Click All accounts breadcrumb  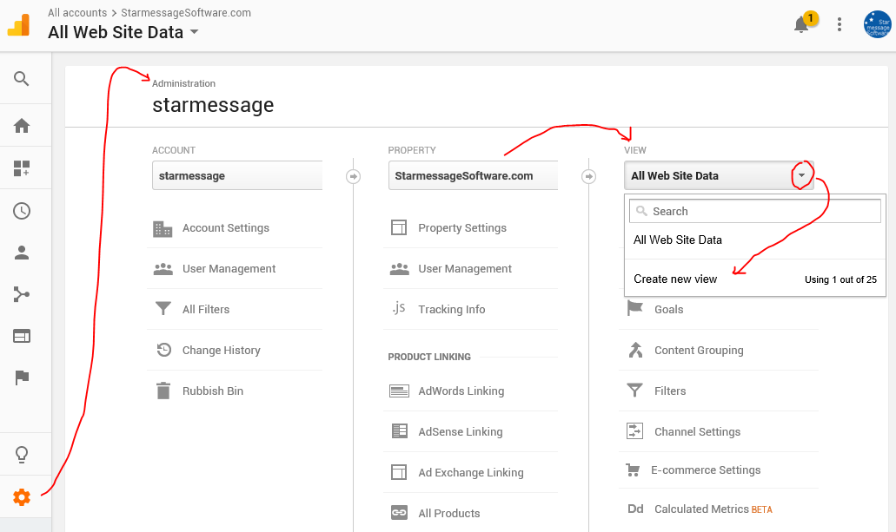pyautogui.click(x=77, y=12)
